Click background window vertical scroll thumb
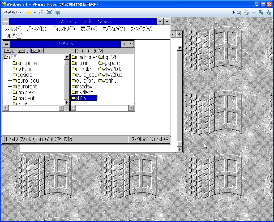This screenshot has width=274, height=222. pos(180,144)
